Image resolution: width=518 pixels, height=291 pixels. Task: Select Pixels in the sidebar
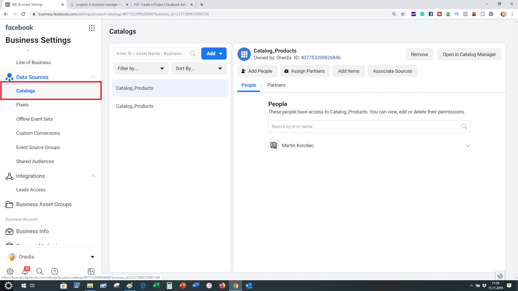[22, 105]
